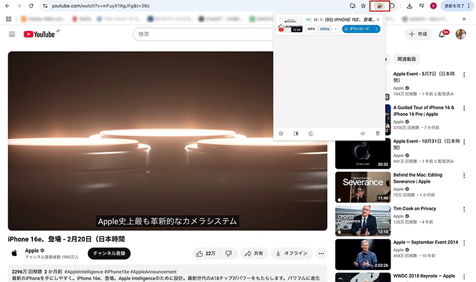Open the Severance thumbnail video
The width and height of the screenshot is (476, 282).
(x=363, y=188)
